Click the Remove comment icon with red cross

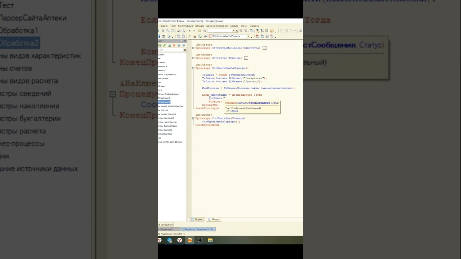pos(194,36)
